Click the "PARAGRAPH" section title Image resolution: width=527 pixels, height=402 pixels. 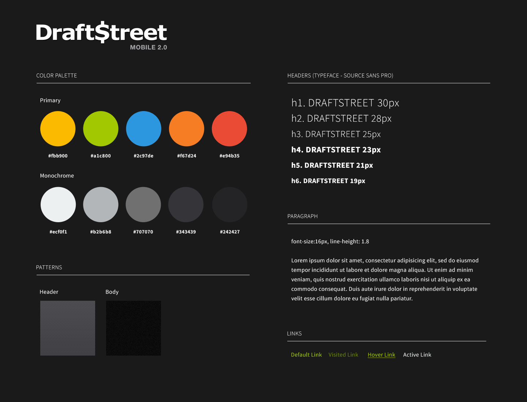(303, 216)
